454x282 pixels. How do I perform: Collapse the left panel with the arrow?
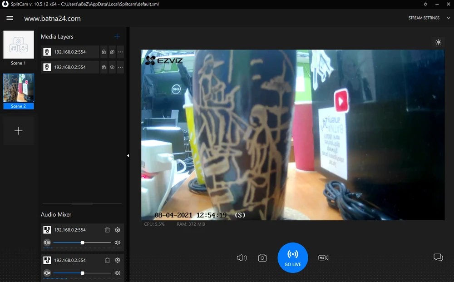pos(128,156)
